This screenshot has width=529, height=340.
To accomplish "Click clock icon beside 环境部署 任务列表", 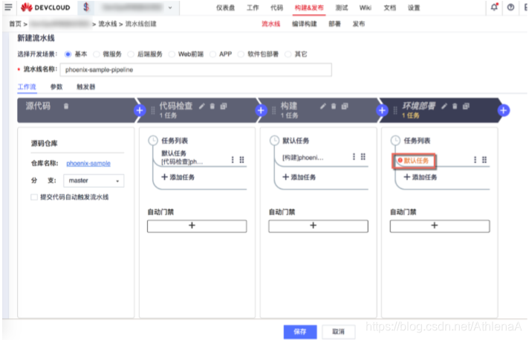I will click(395, 141).
